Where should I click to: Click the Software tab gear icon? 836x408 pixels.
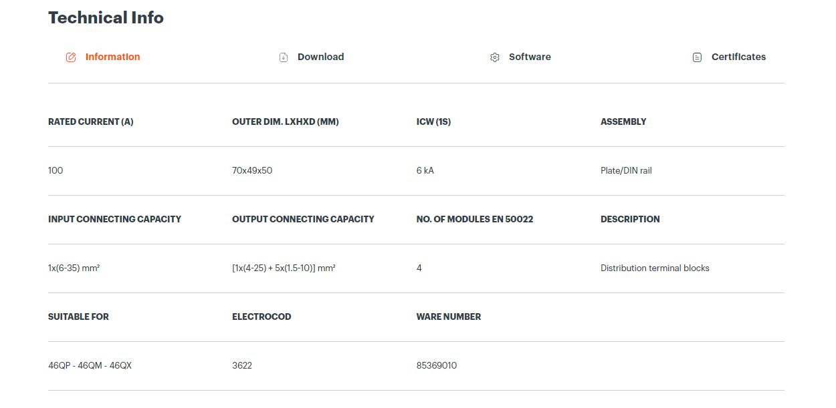495,57
